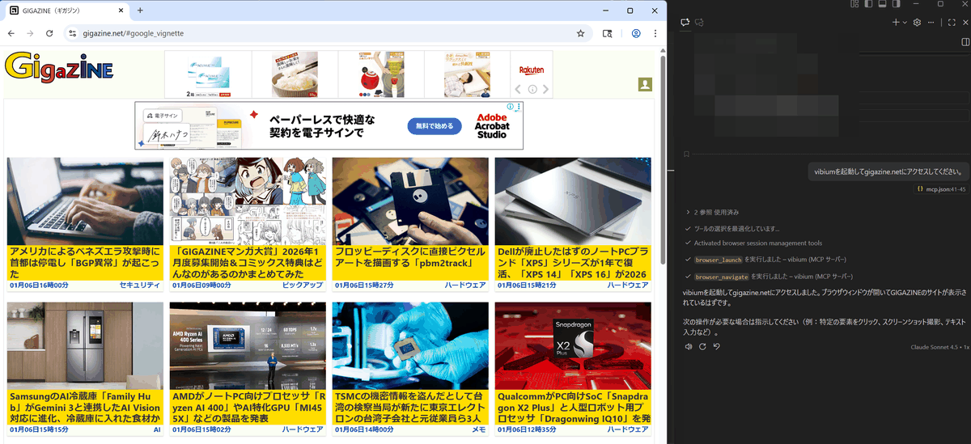971x444 pixels.
Task: Click the "無料で始める" ad button
Action: click(434, 126)
